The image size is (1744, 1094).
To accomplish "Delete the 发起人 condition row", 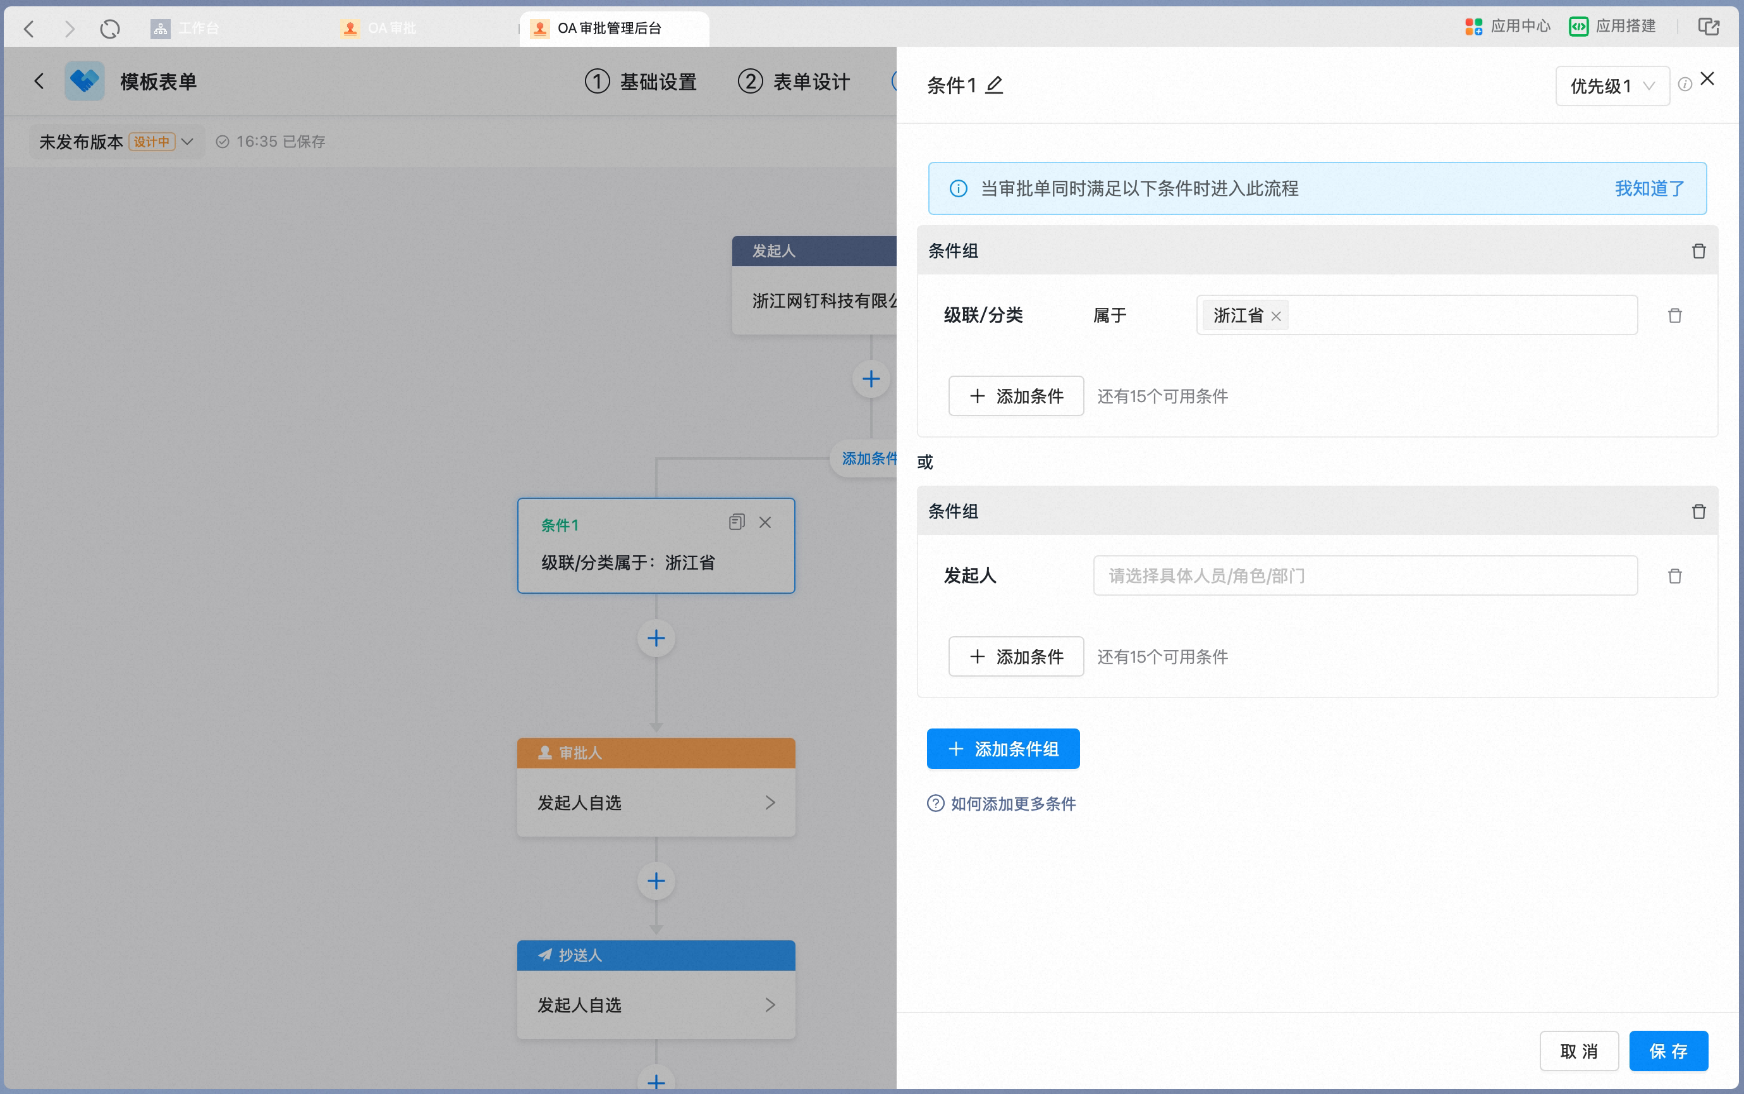I will [x=1674, y=576].
